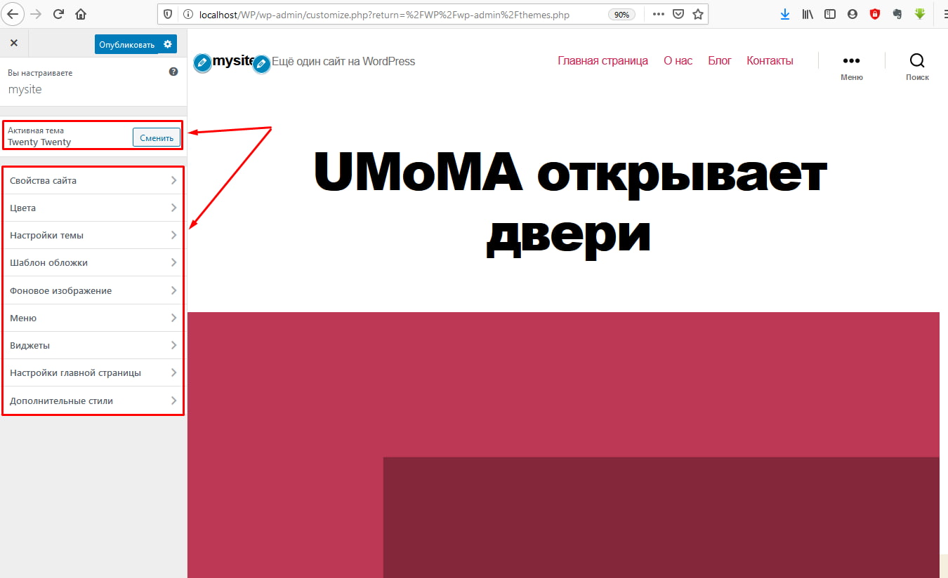Screen dimensions: 948x578
Task: Open the red shield lock extension
Action: [875, 14]
